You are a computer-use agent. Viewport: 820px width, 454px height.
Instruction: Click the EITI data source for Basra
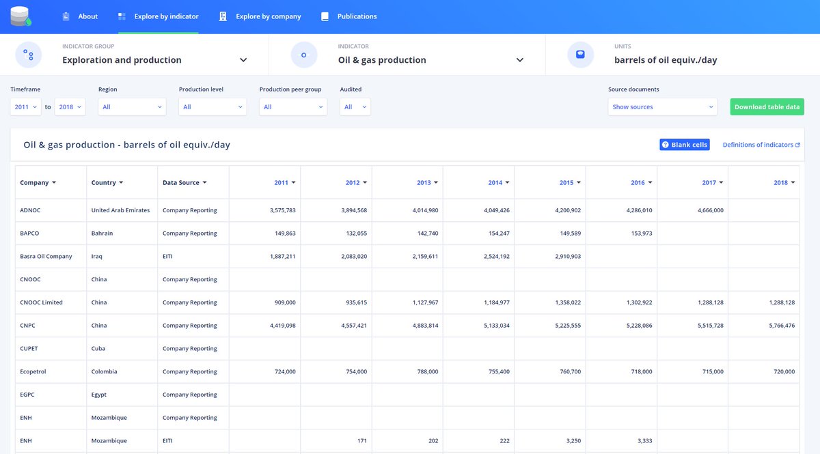click(x=193, y=257)
